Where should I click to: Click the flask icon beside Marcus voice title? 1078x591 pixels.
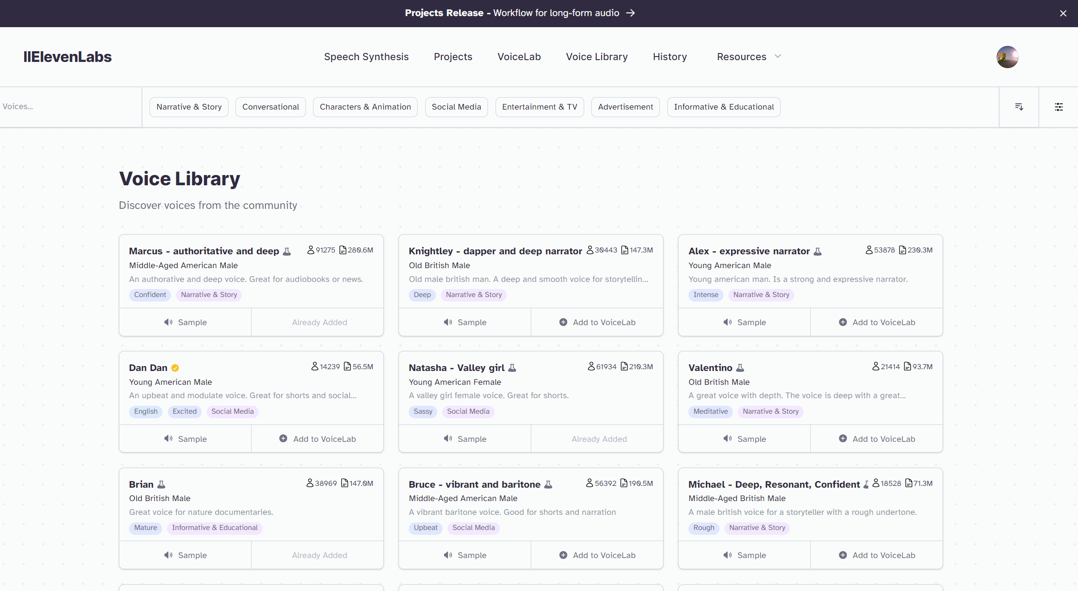tap(287, 251)
